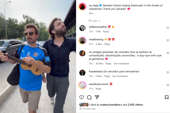
Task: Open mateus.bandeira.r profile from likes
Action: [111, 105]
